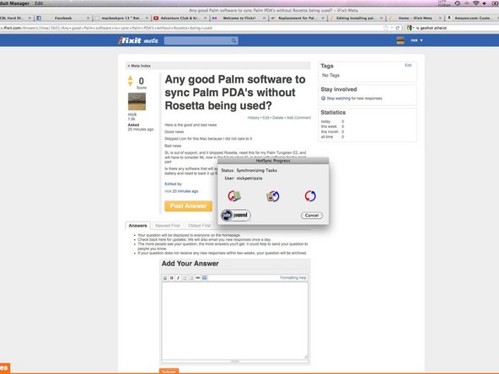Click the insert image icon in editor toolbar
This screenshot has height=374, width=499.
pyautogui.click(x=205, y=278)
